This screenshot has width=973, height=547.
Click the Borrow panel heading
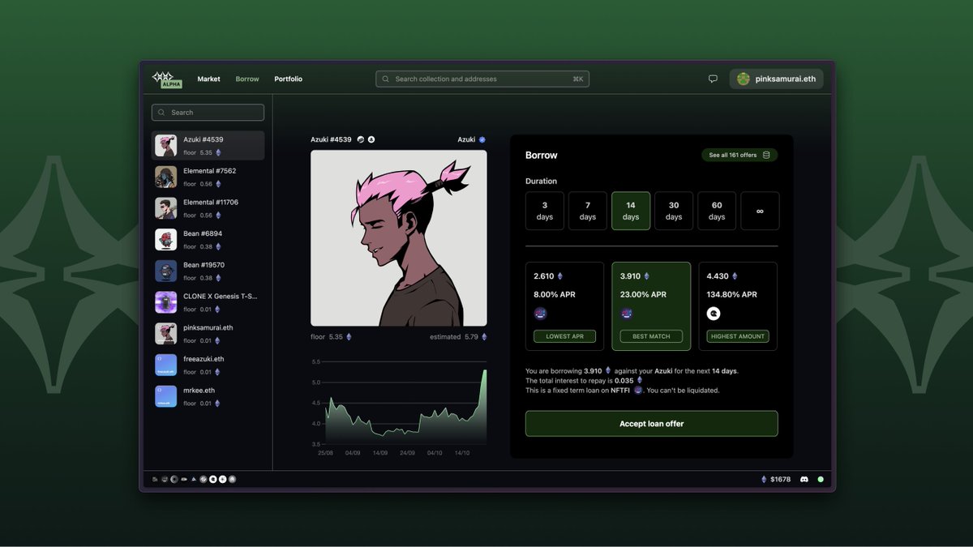[x=542, y=155]
